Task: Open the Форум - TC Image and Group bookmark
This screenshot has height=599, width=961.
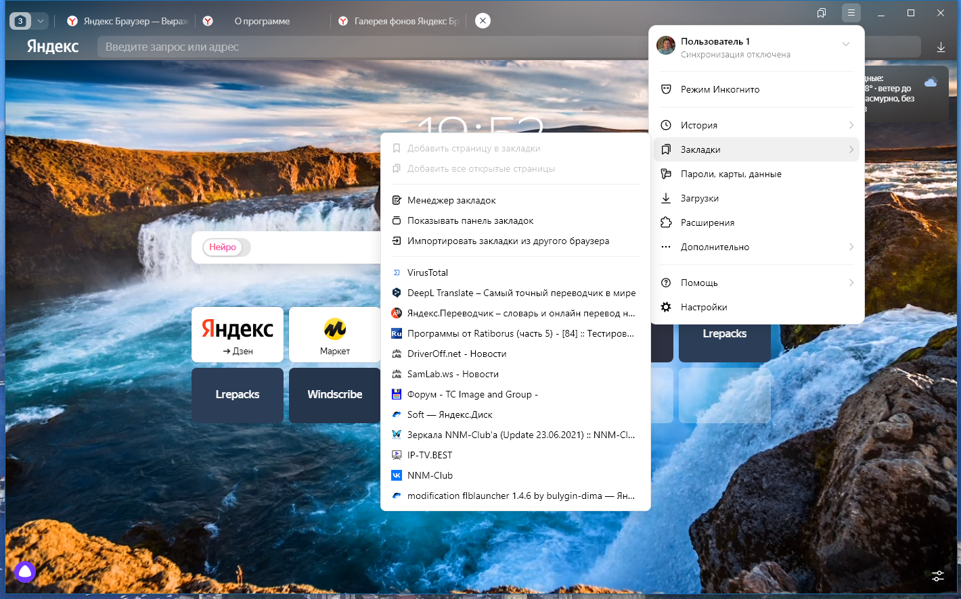Action: point(516,394)
